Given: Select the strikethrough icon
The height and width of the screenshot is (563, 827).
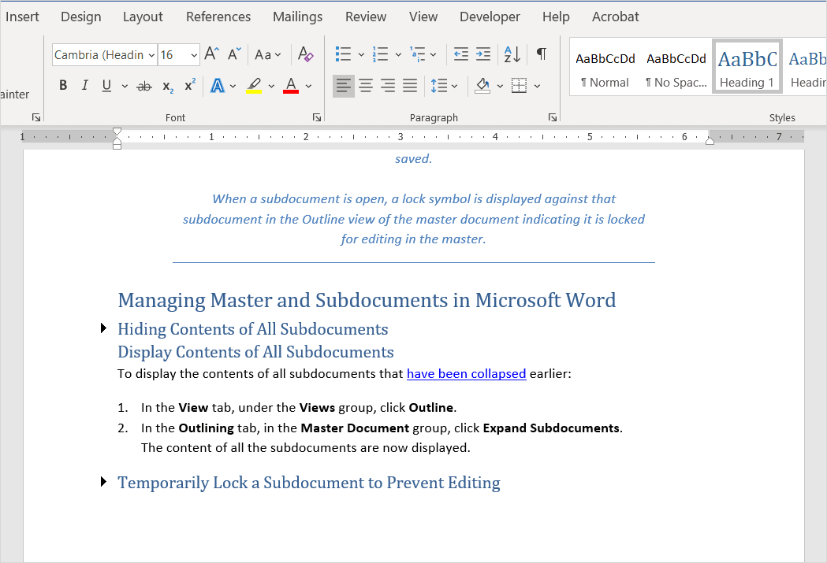Looking at the screenshot, I should (143, 85).
